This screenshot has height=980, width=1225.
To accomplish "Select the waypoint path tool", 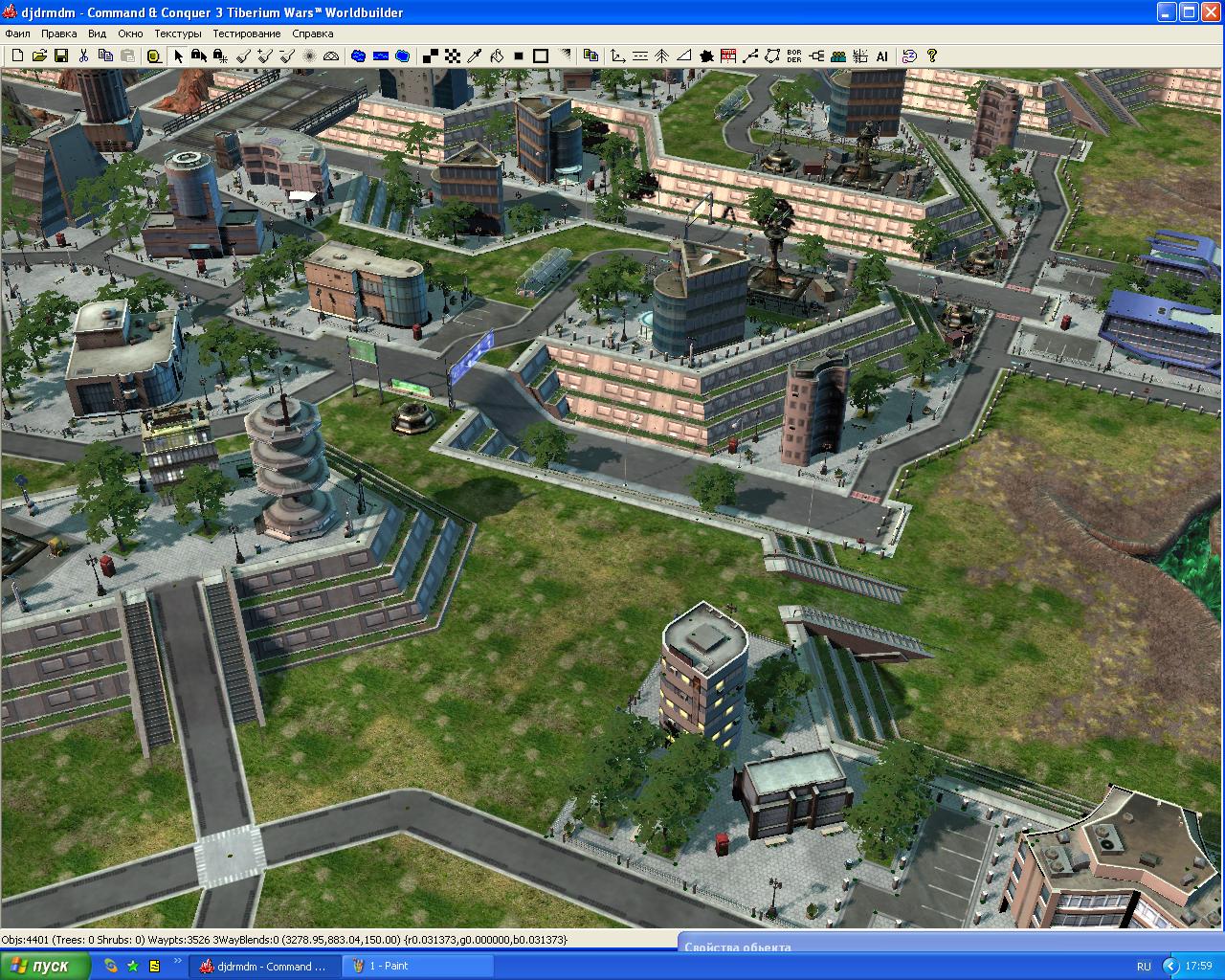I will click(x=750, y=56).
